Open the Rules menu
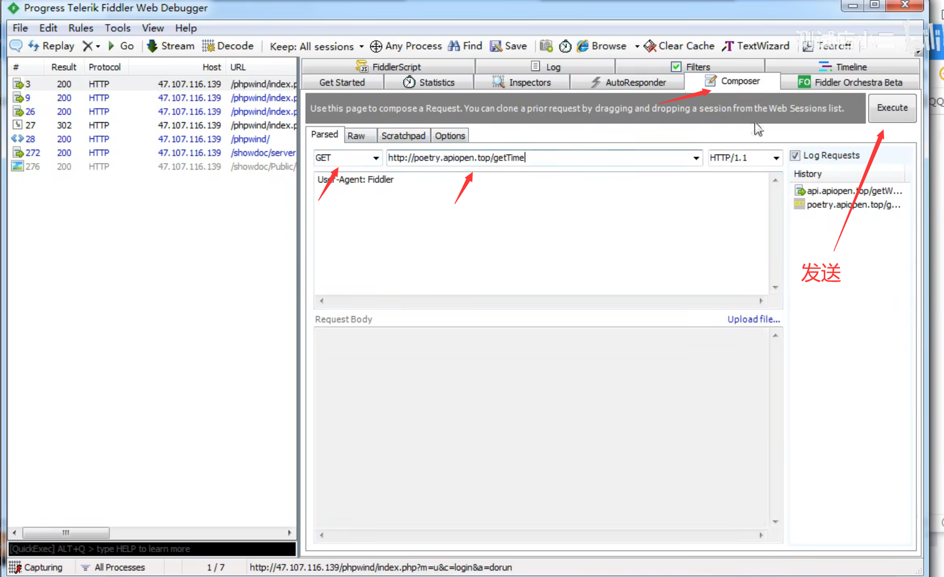The height and width of the screenshot is (577, 944). point(81,28)
